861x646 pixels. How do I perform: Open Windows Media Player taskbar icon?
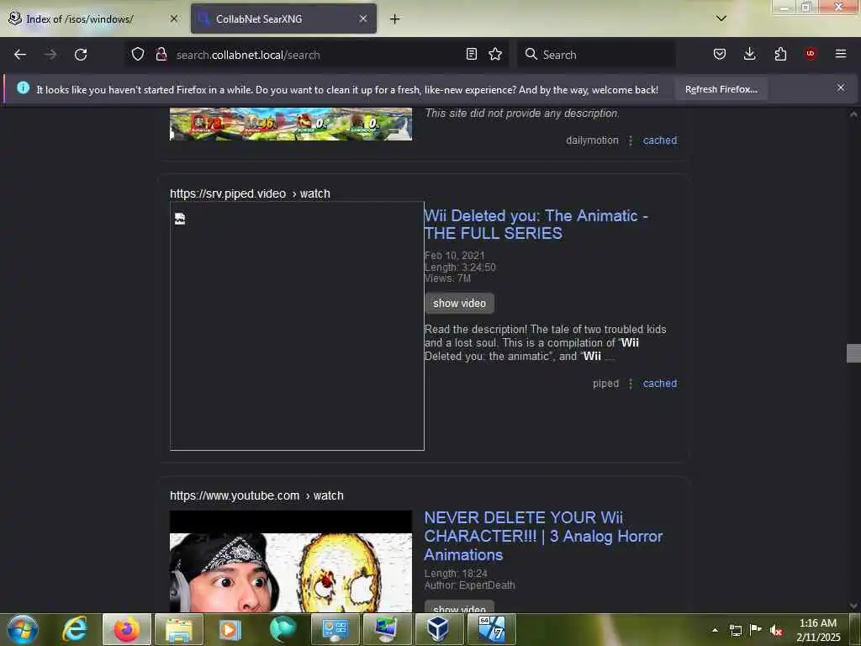pos(230,629)
